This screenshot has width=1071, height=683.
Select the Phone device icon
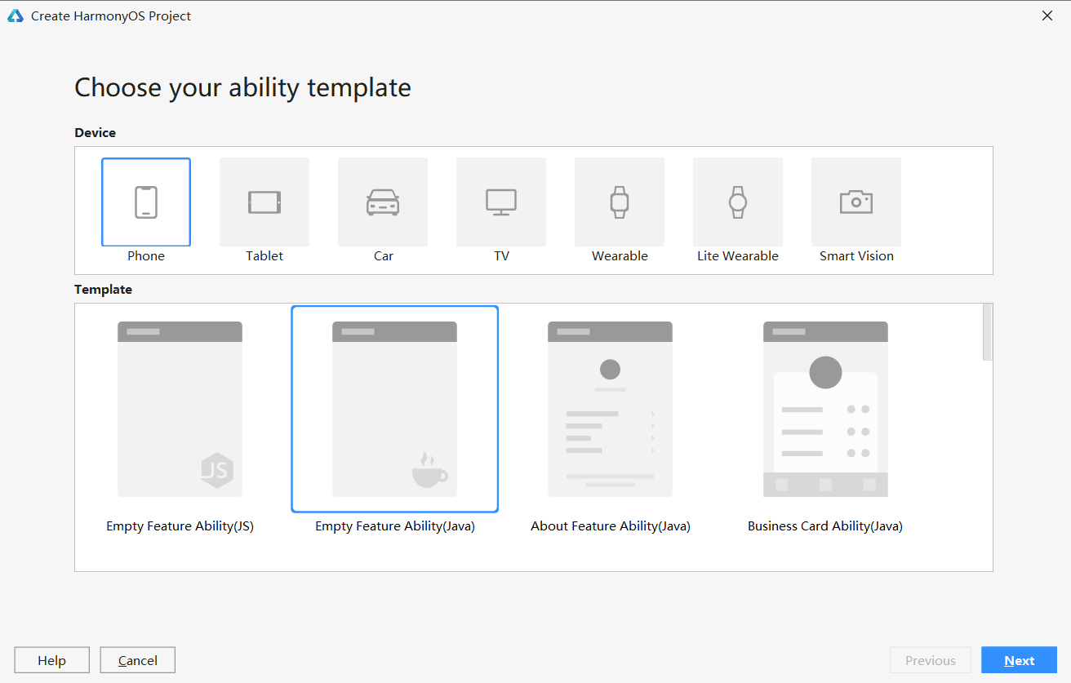pos(146,202)
